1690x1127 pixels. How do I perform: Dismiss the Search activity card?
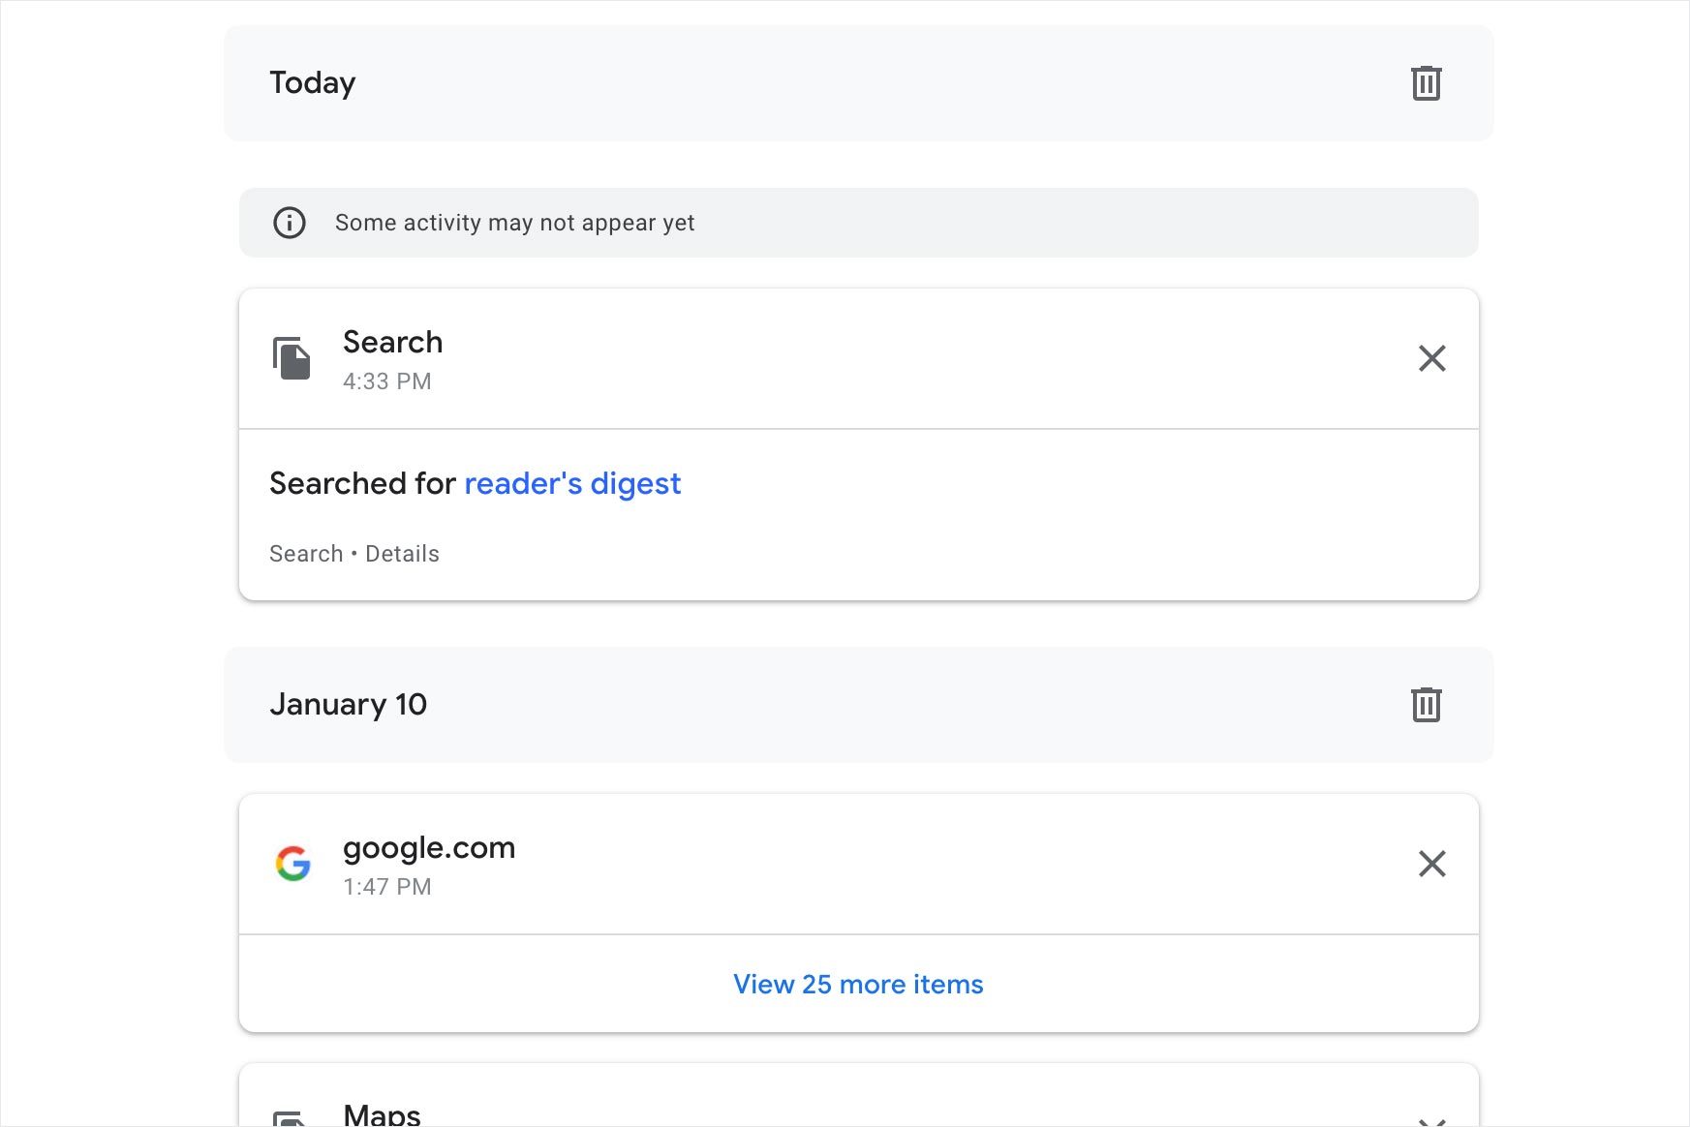(1432, 358)
